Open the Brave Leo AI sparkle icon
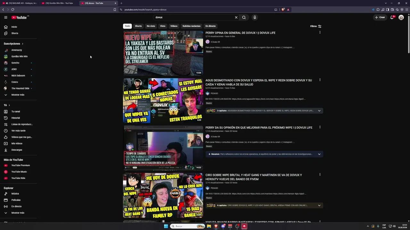The width and height of the screenshot is (410, 230). [x=397, y=10]
